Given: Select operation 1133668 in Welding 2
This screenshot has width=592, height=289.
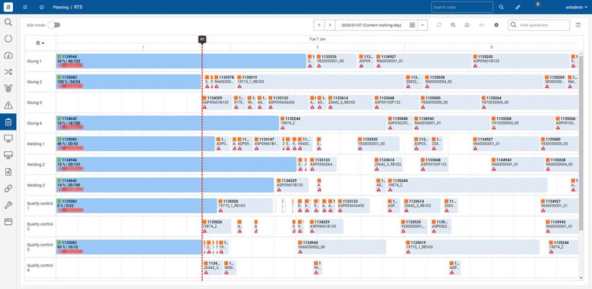Looking at the screenshot, I should pyautogui.click(x=434, y=165).
